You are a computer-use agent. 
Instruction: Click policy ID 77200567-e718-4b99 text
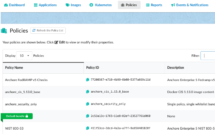click(121, 80)
